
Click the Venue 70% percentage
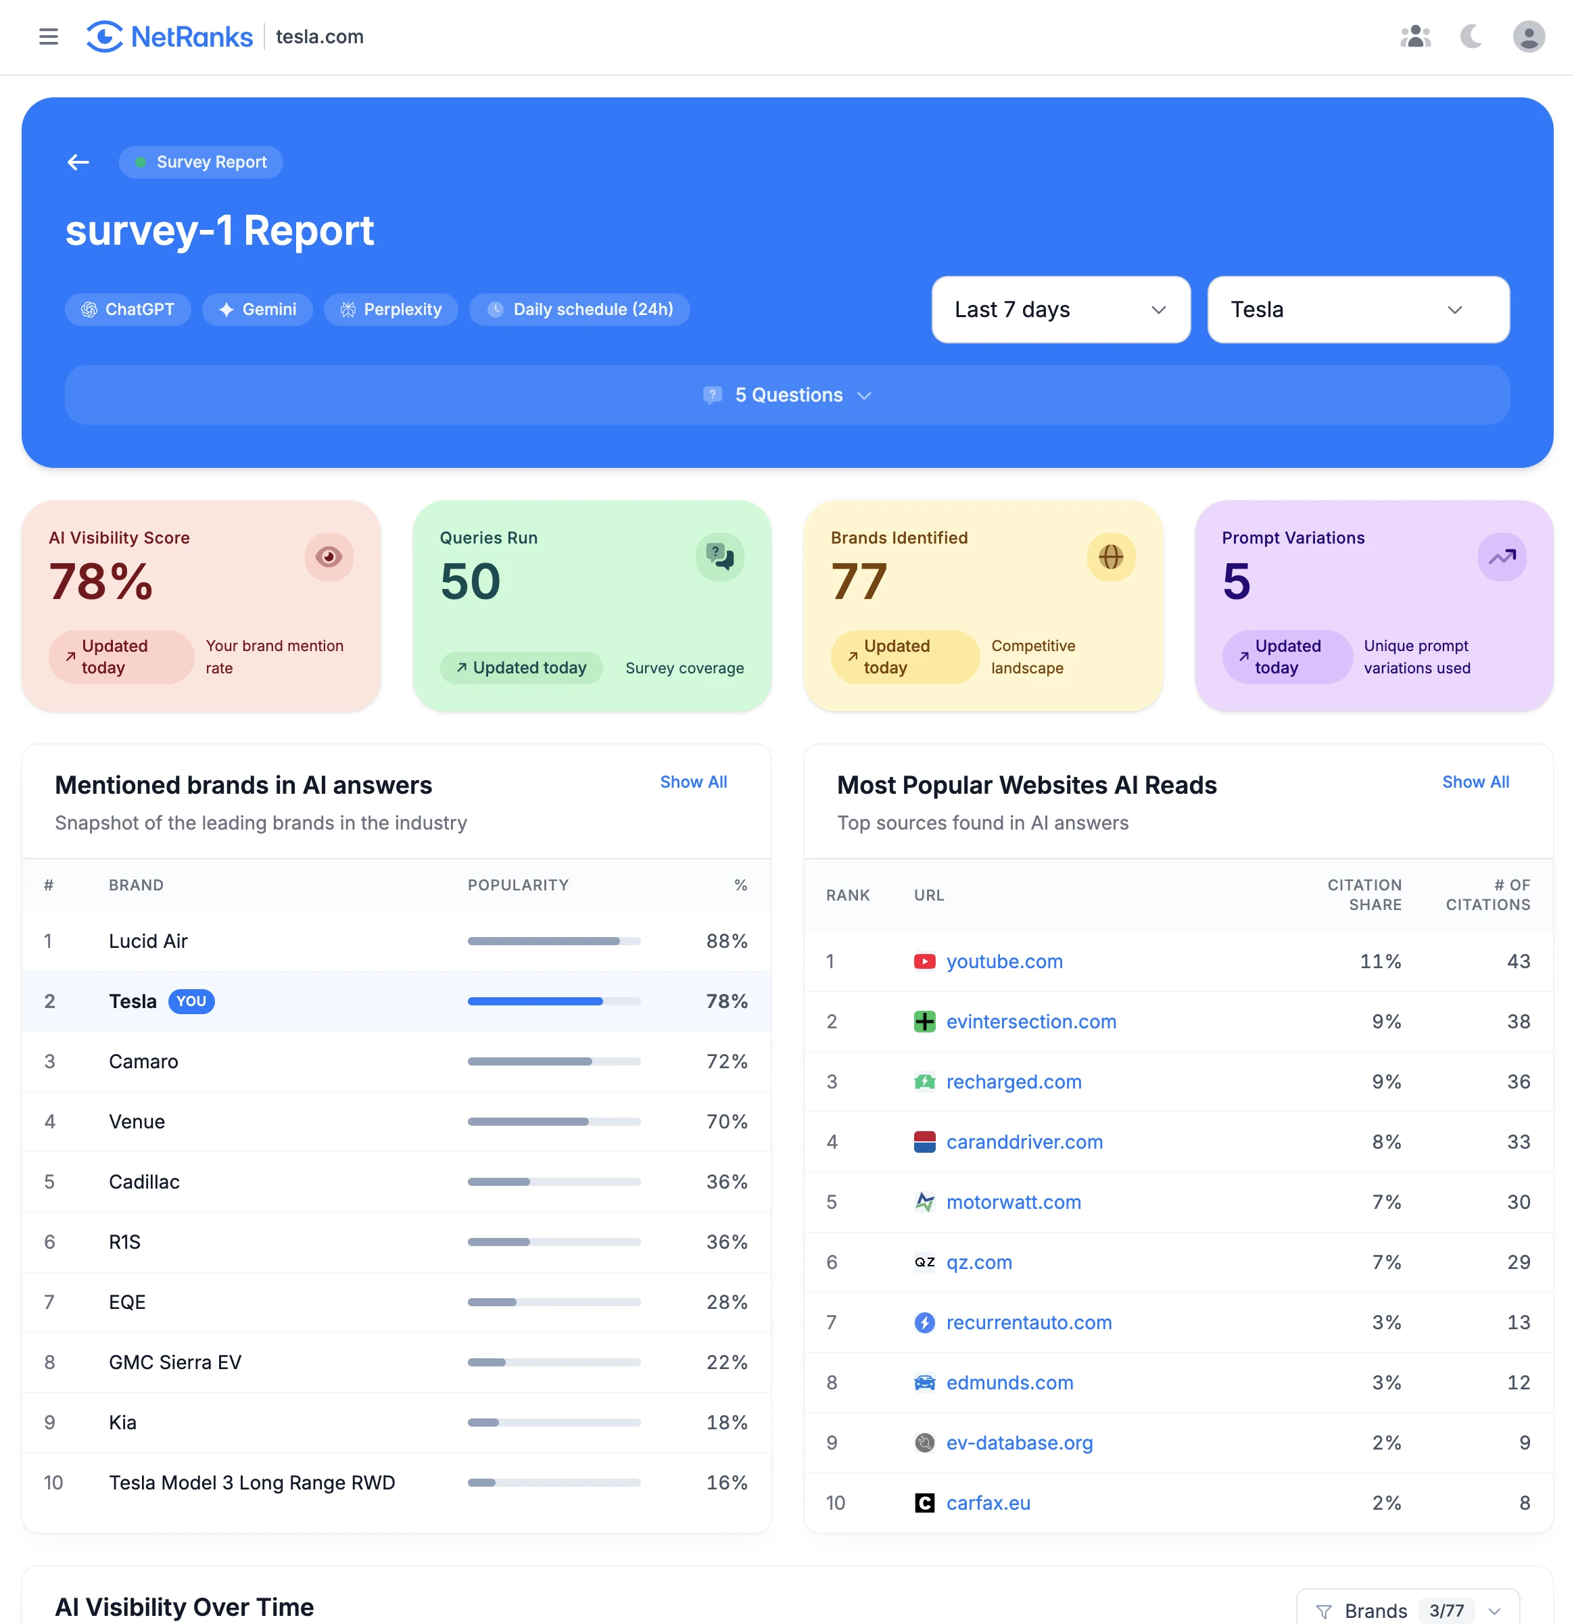(x=727, y=1122)
